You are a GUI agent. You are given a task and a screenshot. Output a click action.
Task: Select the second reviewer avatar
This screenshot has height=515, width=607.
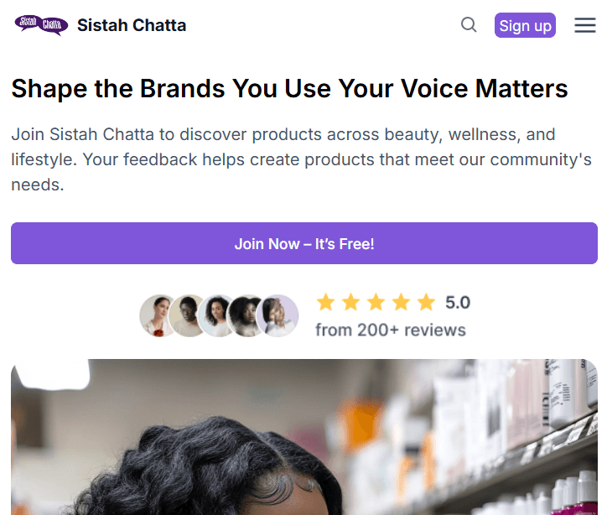point(187,315)
